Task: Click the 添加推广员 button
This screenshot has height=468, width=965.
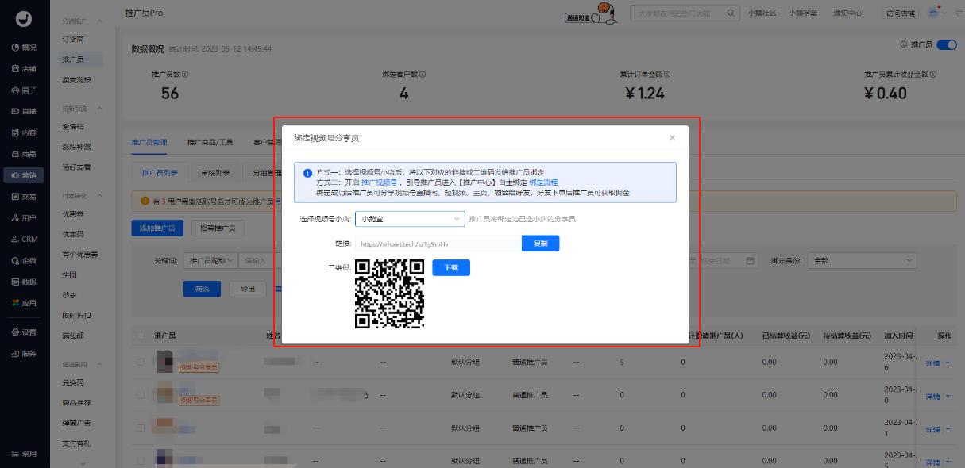Action: click(158, 228)
